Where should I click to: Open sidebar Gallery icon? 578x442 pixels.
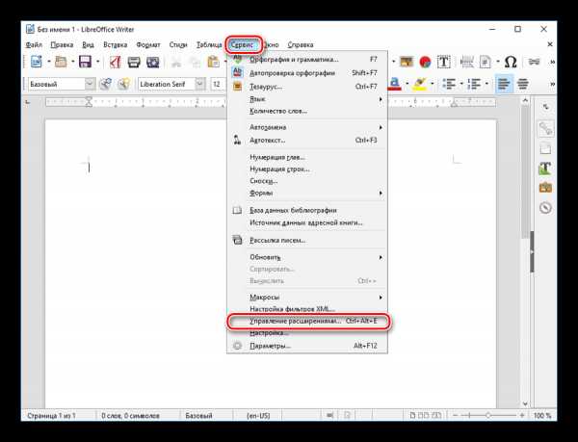[545, 188]
